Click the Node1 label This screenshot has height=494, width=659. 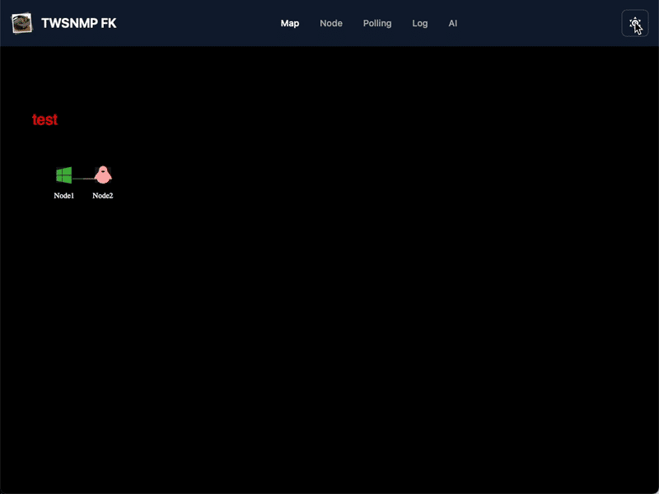(x=64, y=195)
